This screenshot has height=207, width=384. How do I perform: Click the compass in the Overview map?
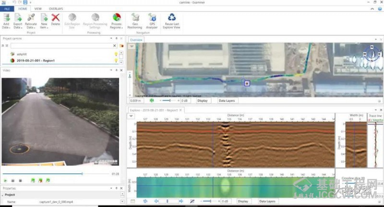point(371,54)
